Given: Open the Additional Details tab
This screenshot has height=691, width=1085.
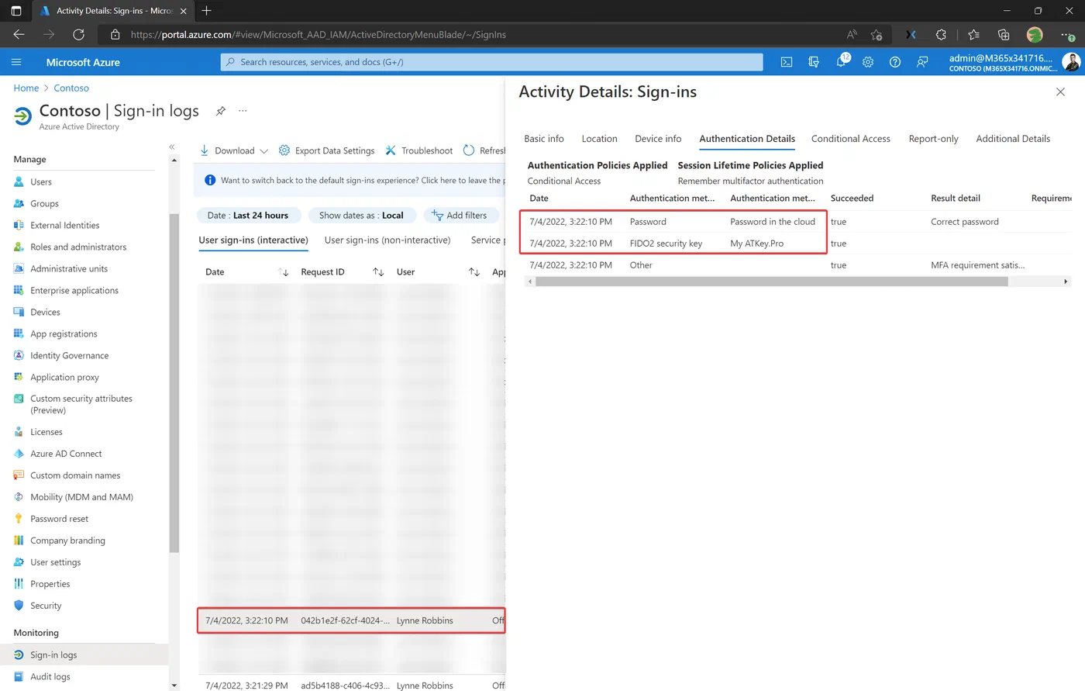Looking at the screenshot, I should pos(1013,139).
